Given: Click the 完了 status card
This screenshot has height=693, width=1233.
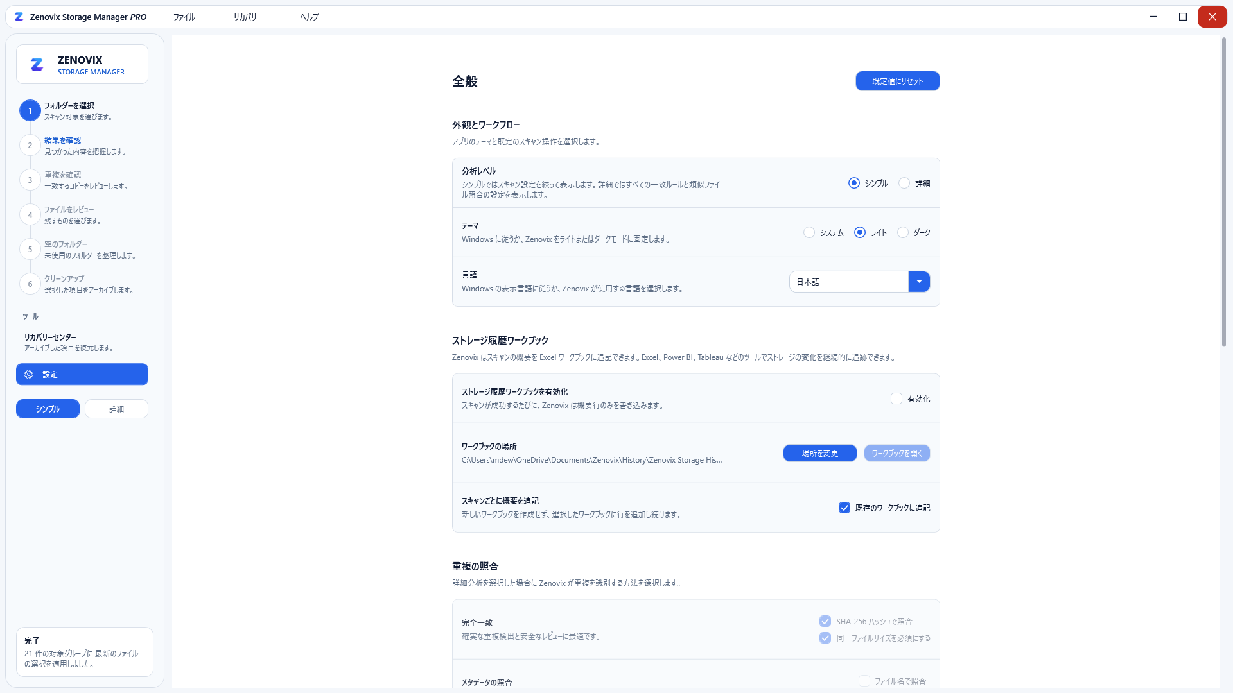Looking at the screenshot, I should coord(85,653).
